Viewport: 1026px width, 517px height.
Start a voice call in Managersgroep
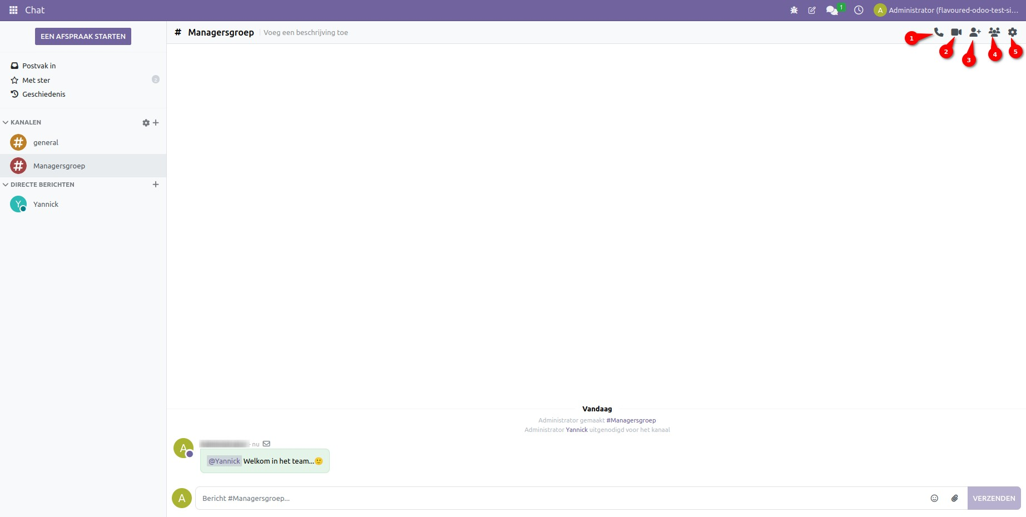pos(938,32)
